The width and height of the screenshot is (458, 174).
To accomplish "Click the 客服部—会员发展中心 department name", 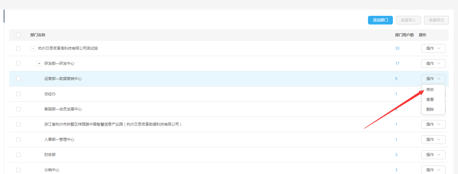I will pyautogui.click(x=63, y=109).
